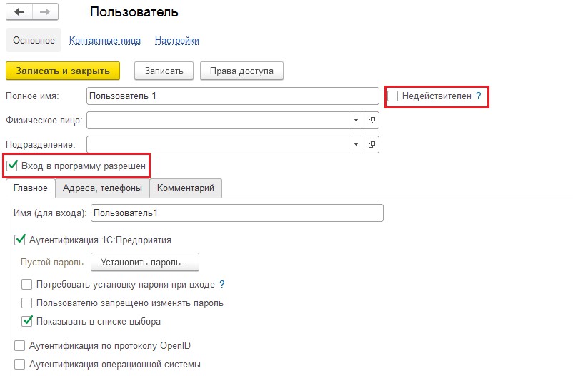The height and width of the screenshot is (376, 573).
Task: Open the Комментарий tab
Action: pos(186,188)
